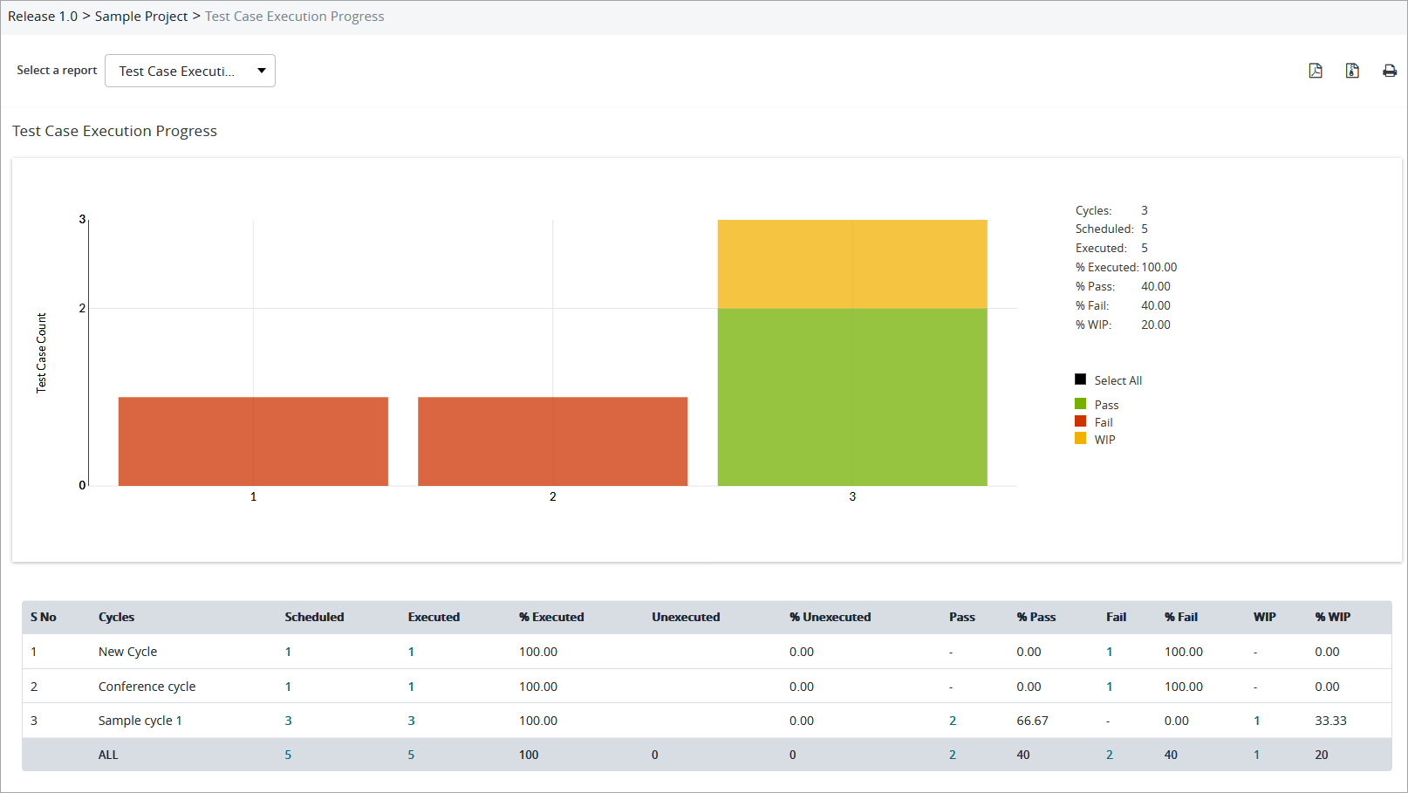1408x793 pixels.
Task: Click the % Pass column header
Action: coord(1035,617)
